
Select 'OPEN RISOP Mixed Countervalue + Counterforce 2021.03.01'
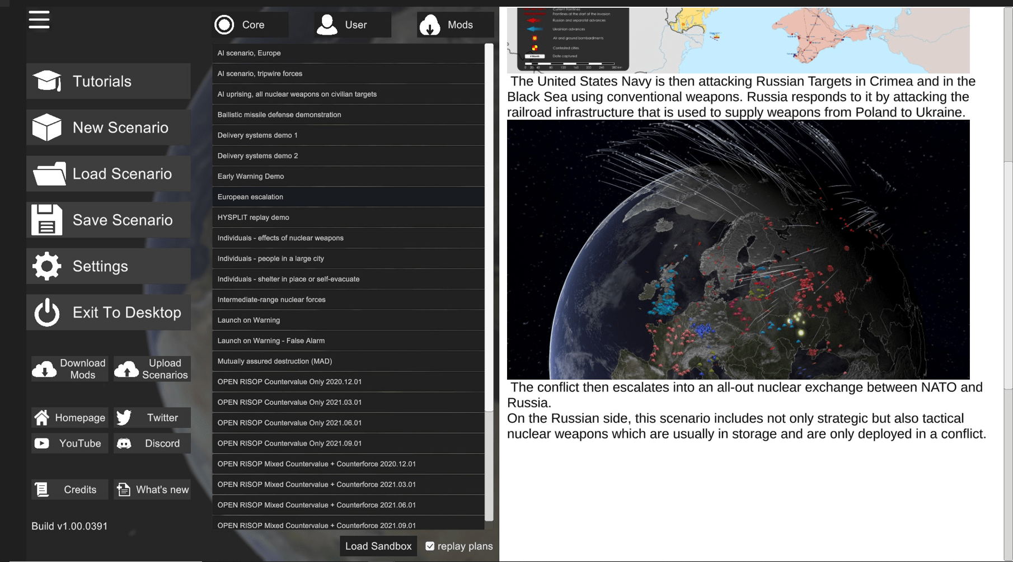pyautogui.click(x=348, y=484)
